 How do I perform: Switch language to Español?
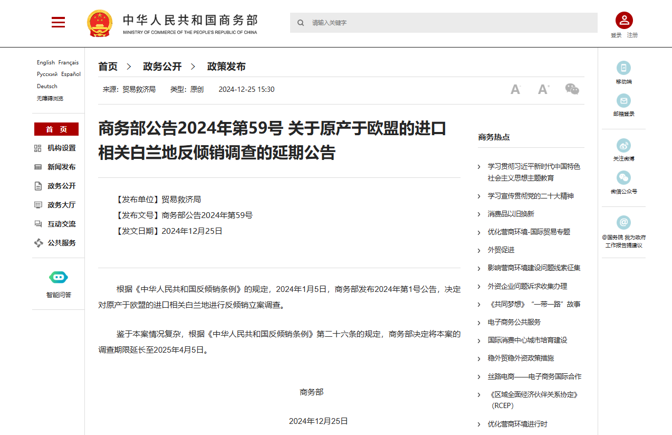coord(71,74)
